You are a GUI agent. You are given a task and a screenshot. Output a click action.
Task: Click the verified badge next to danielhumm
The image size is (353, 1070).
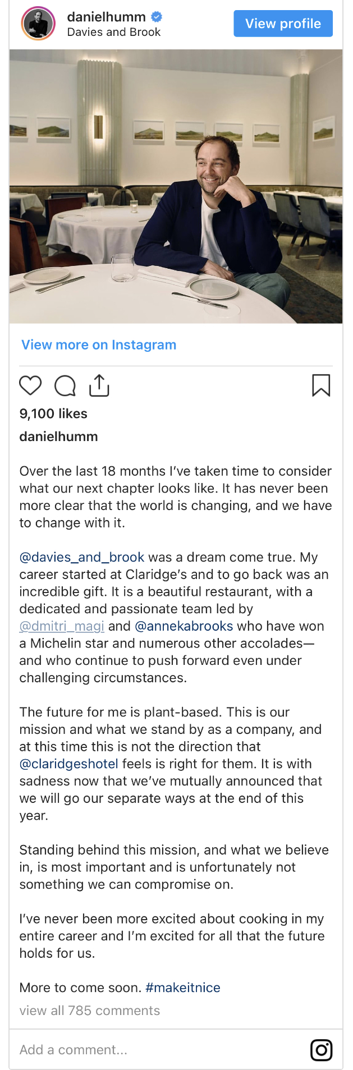click(157, 17)
